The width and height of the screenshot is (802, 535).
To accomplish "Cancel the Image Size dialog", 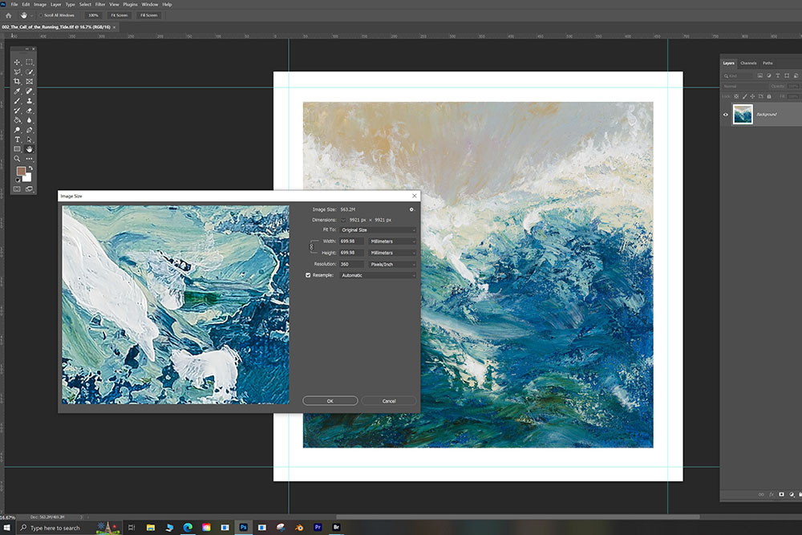I will pos(389,400).
